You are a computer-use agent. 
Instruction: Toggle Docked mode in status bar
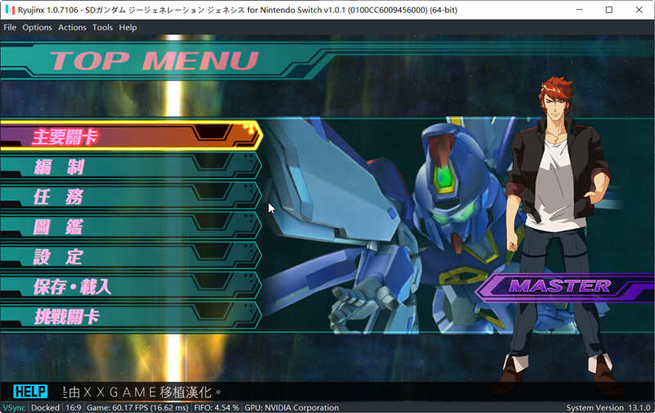click(x=45, y=407)
